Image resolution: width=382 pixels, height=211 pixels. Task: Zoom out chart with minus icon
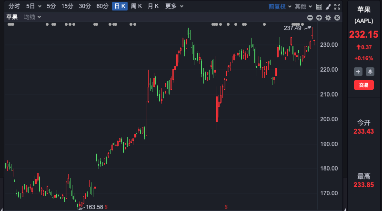point(310,18)
